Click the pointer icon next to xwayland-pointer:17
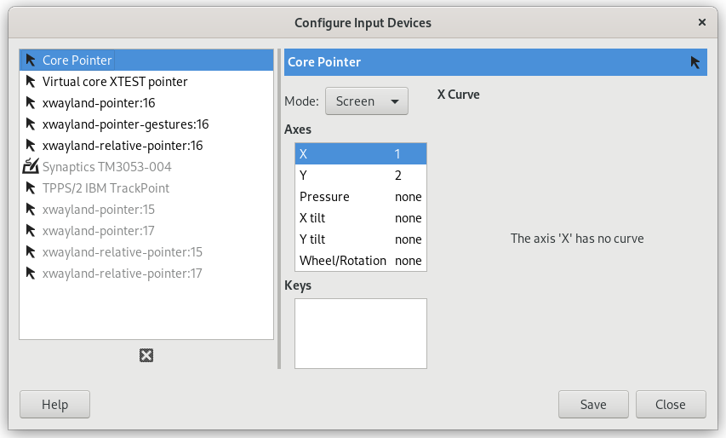This screenshot has width=726, height=438. pyautogui.click(x=31, y=231)
